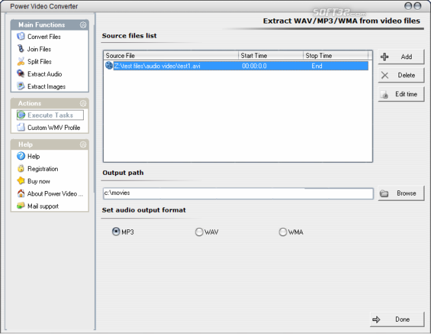Click the Join Files icon

coord(21,49)
